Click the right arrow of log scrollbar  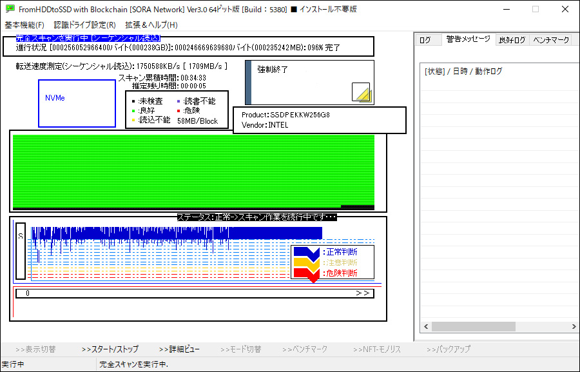[x=574, y=326]
